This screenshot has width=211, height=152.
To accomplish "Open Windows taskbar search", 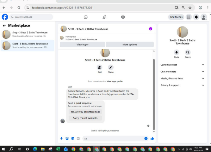I will coord(11,149).
